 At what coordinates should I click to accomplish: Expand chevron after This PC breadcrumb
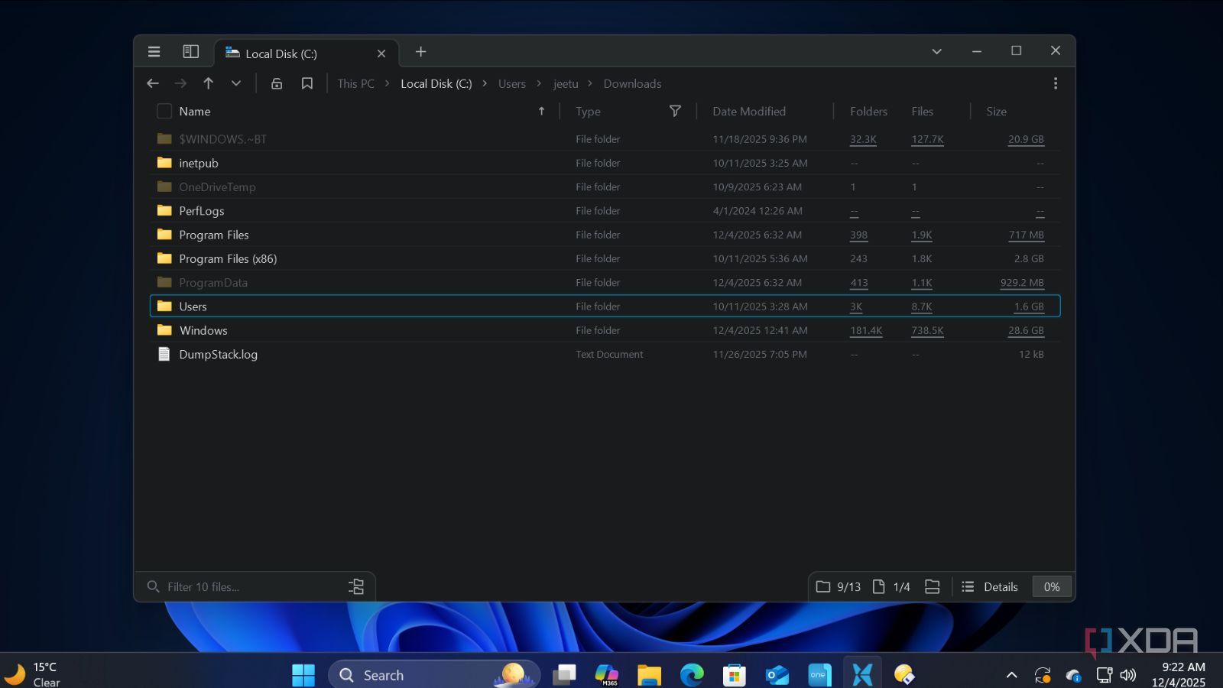click(388, 83)
